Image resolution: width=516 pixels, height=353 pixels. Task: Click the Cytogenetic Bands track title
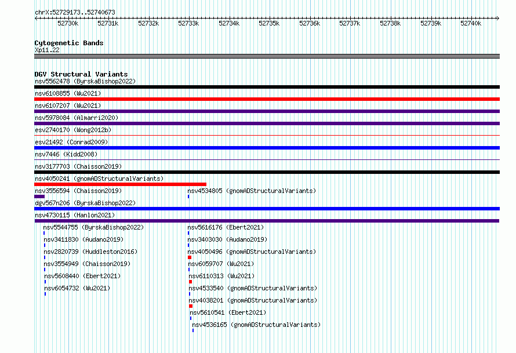69,43
